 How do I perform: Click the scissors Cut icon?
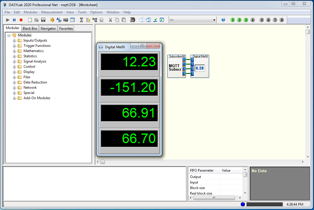(x=110, y=20)
